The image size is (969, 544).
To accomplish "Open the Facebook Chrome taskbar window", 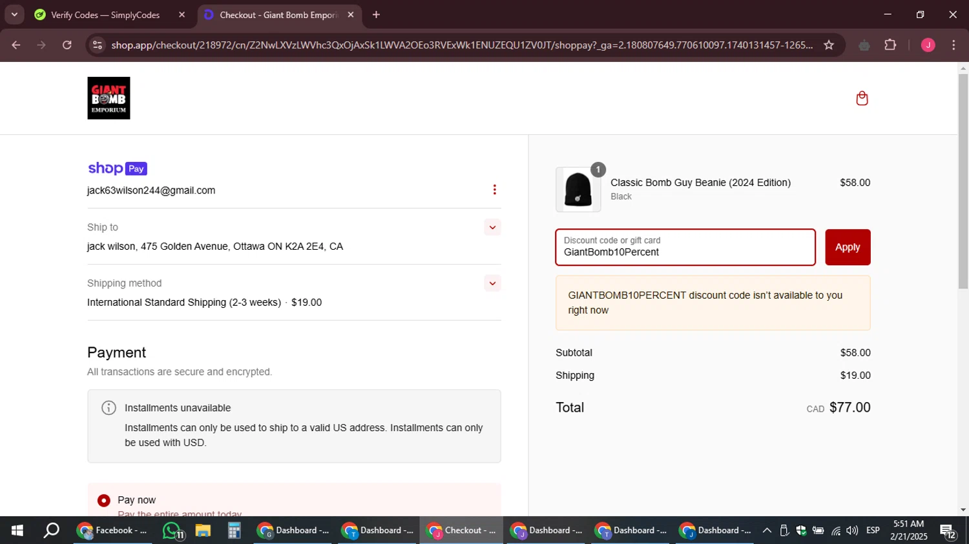I will 112,530.
